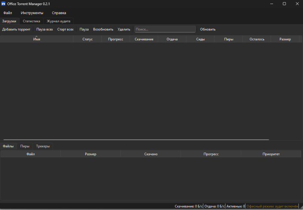Switch to the Файлы details tab
This screenshot has height=210, width=303.
click(8, 146)
